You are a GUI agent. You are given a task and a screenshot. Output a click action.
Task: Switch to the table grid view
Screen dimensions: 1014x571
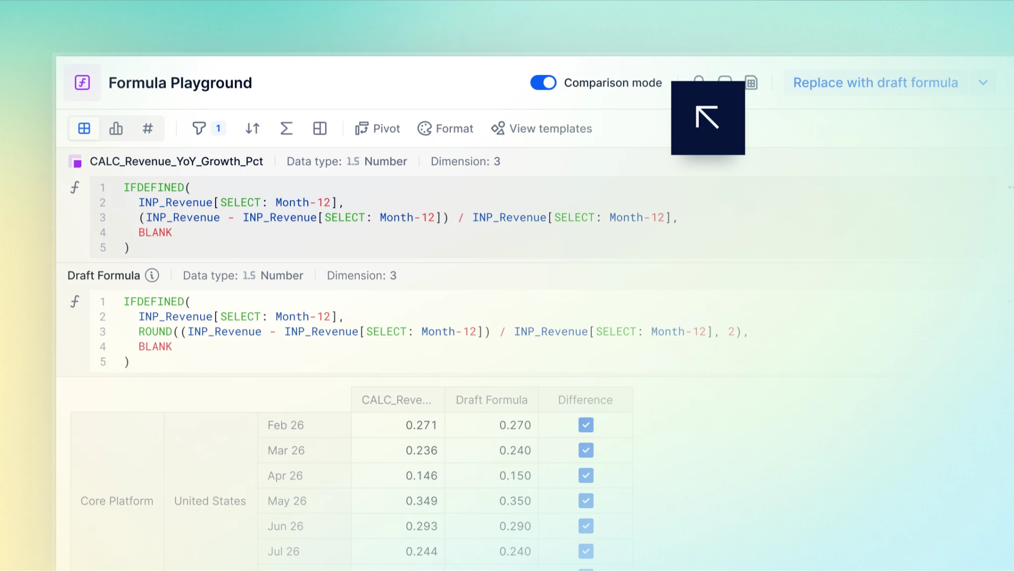click(84, 128)
